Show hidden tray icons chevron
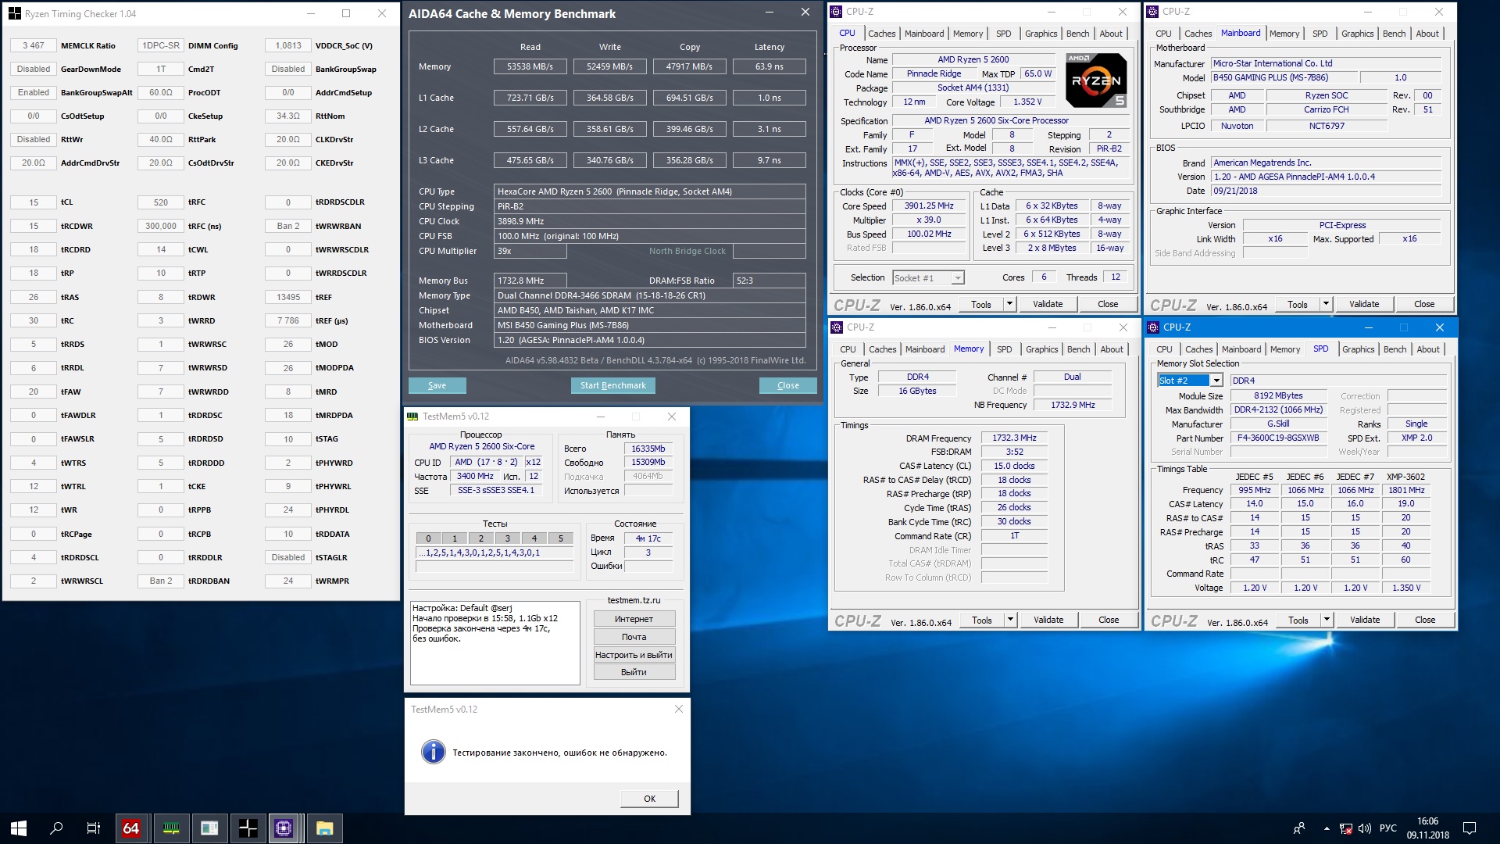Screen dimensions: 1500x844 point(1327,828)
